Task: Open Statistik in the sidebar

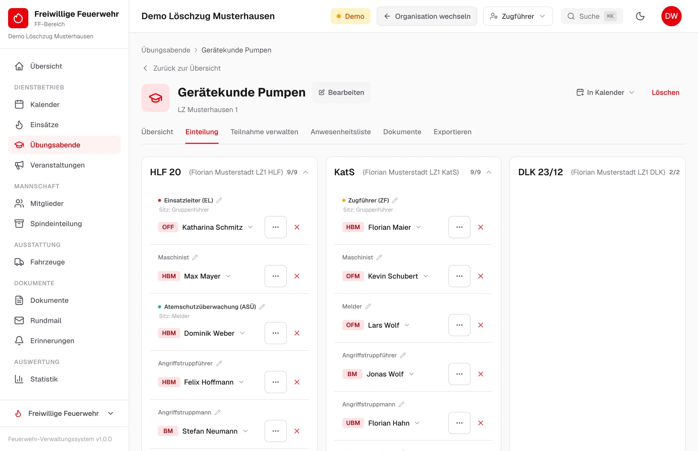Action: click(64, 379)
